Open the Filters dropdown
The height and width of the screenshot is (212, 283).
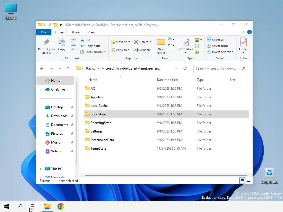tap(243, 46)
